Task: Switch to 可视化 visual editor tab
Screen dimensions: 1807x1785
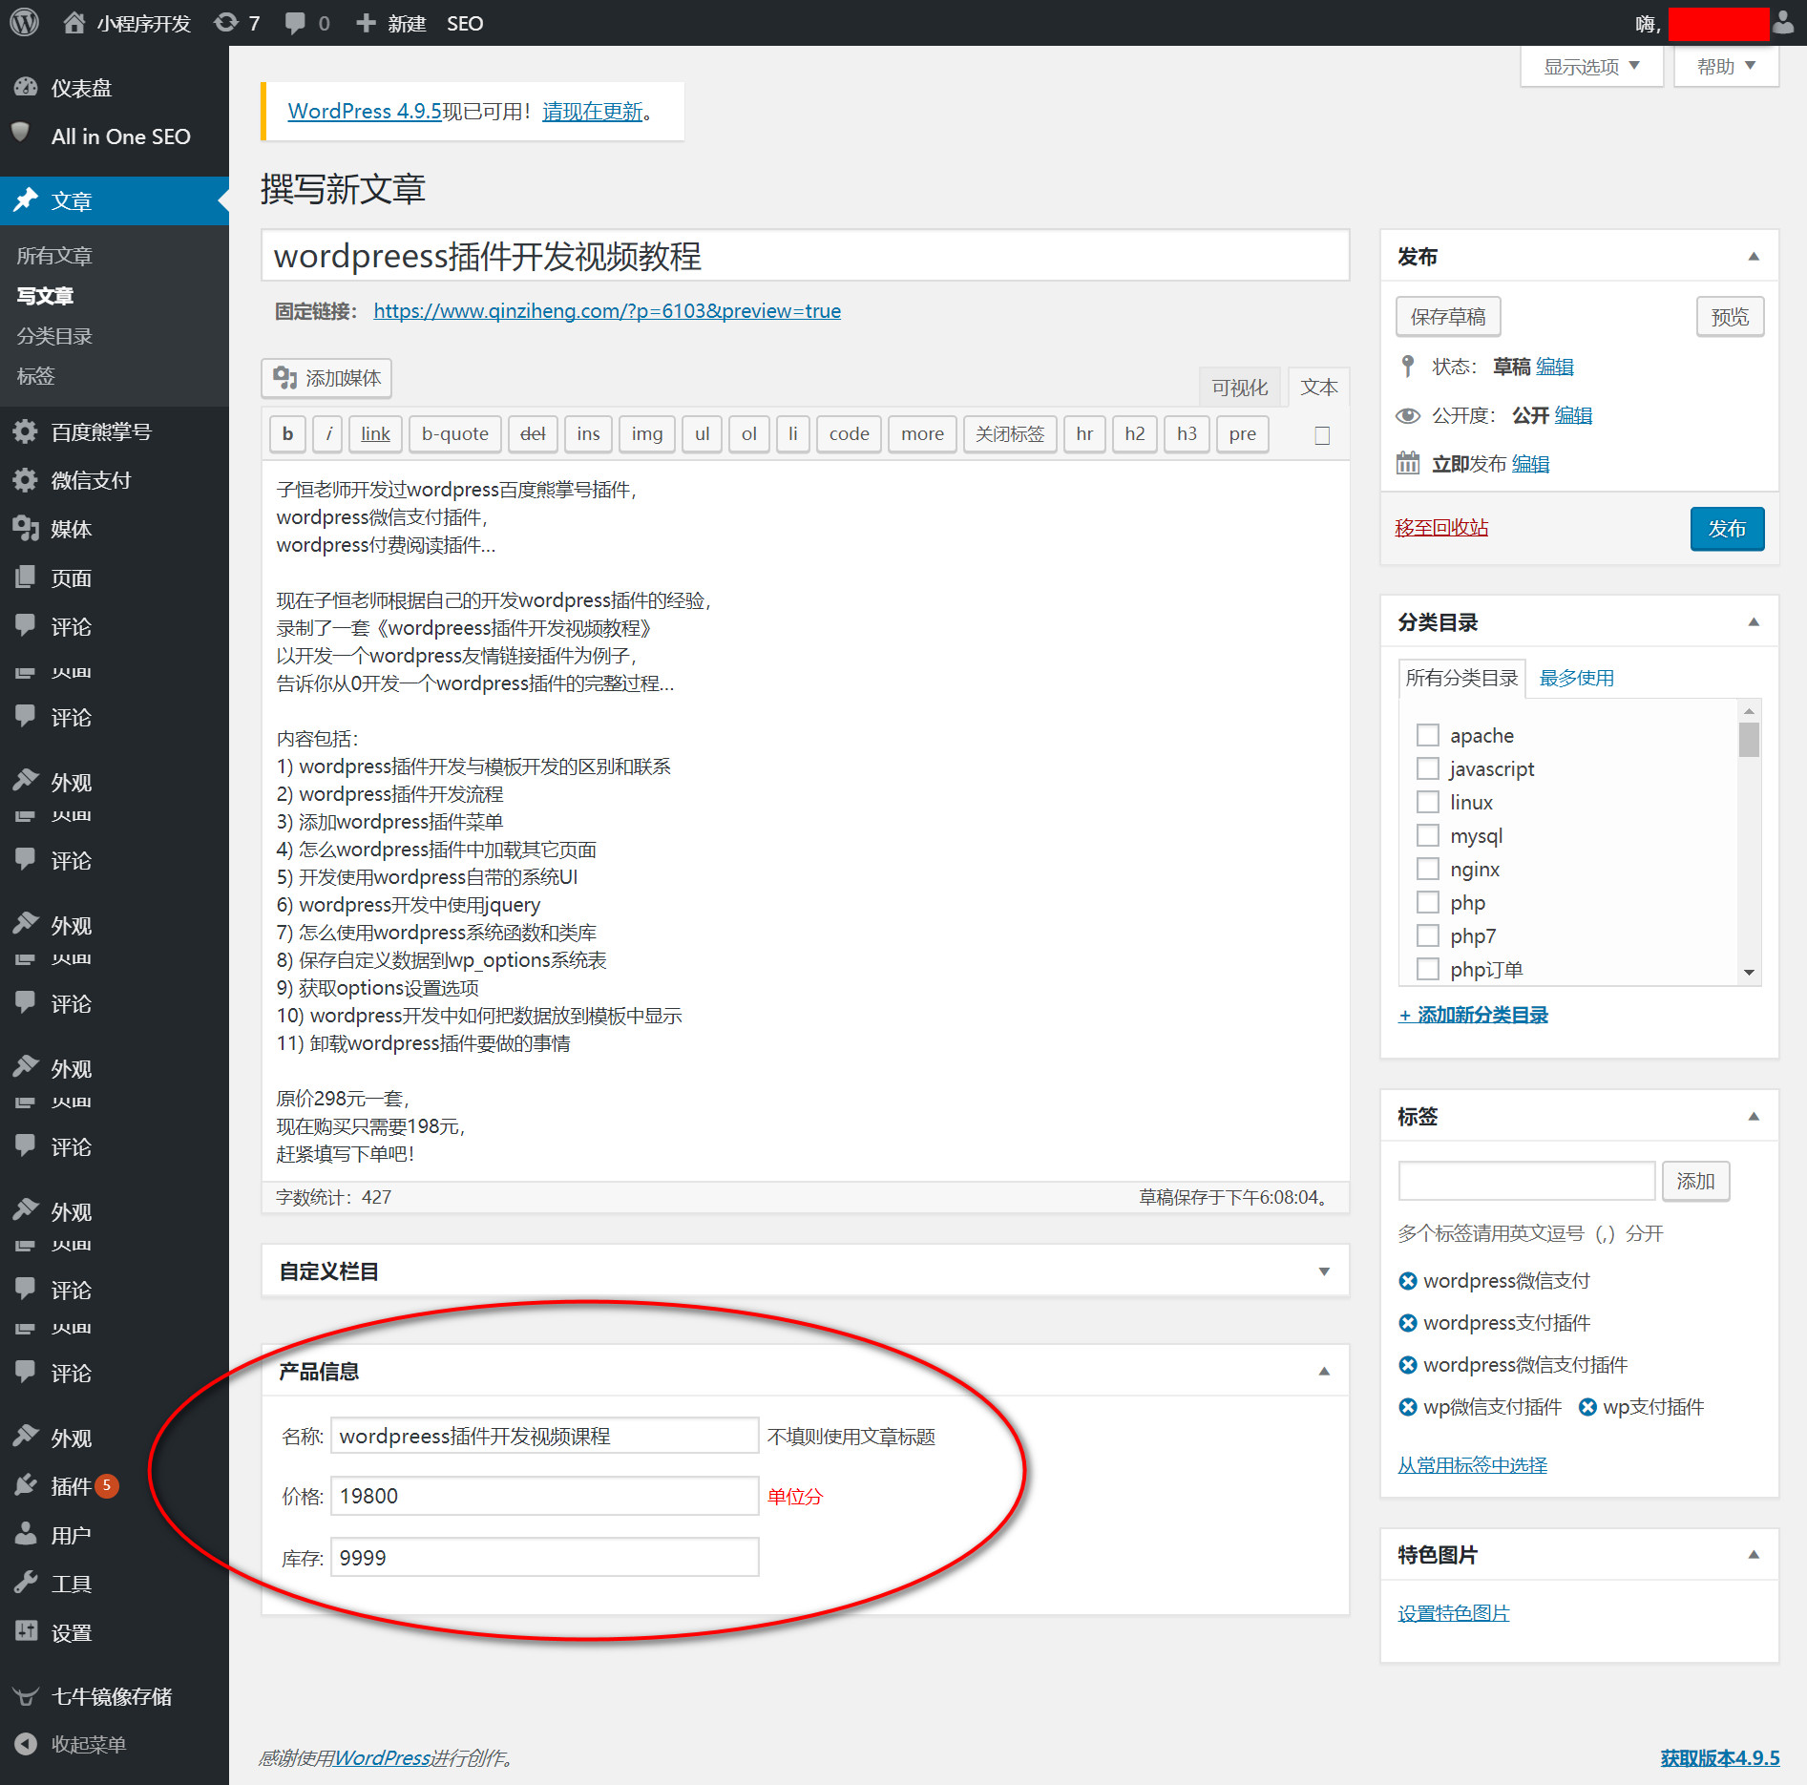Action: (1239, 388)
